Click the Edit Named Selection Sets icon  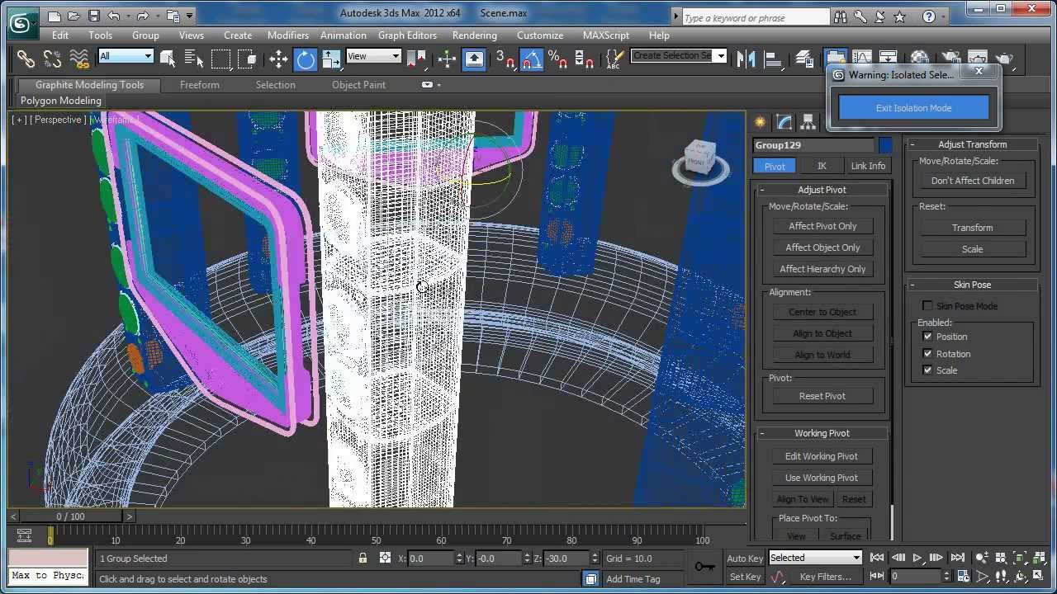click(x=614, y=59)
